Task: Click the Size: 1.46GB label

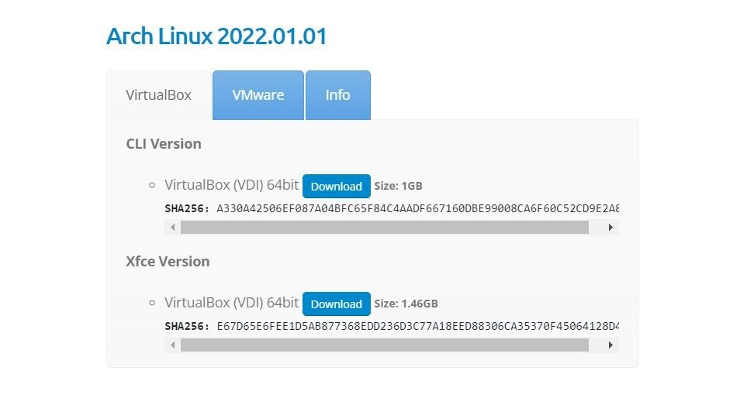Action: [x=406, y=304]
